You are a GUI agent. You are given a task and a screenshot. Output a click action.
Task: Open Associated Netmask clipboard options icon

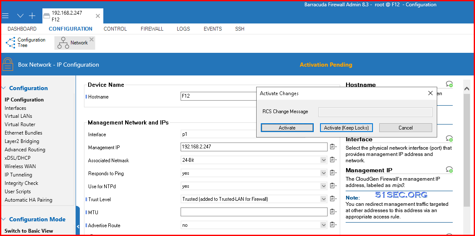(x=333, y=160)
